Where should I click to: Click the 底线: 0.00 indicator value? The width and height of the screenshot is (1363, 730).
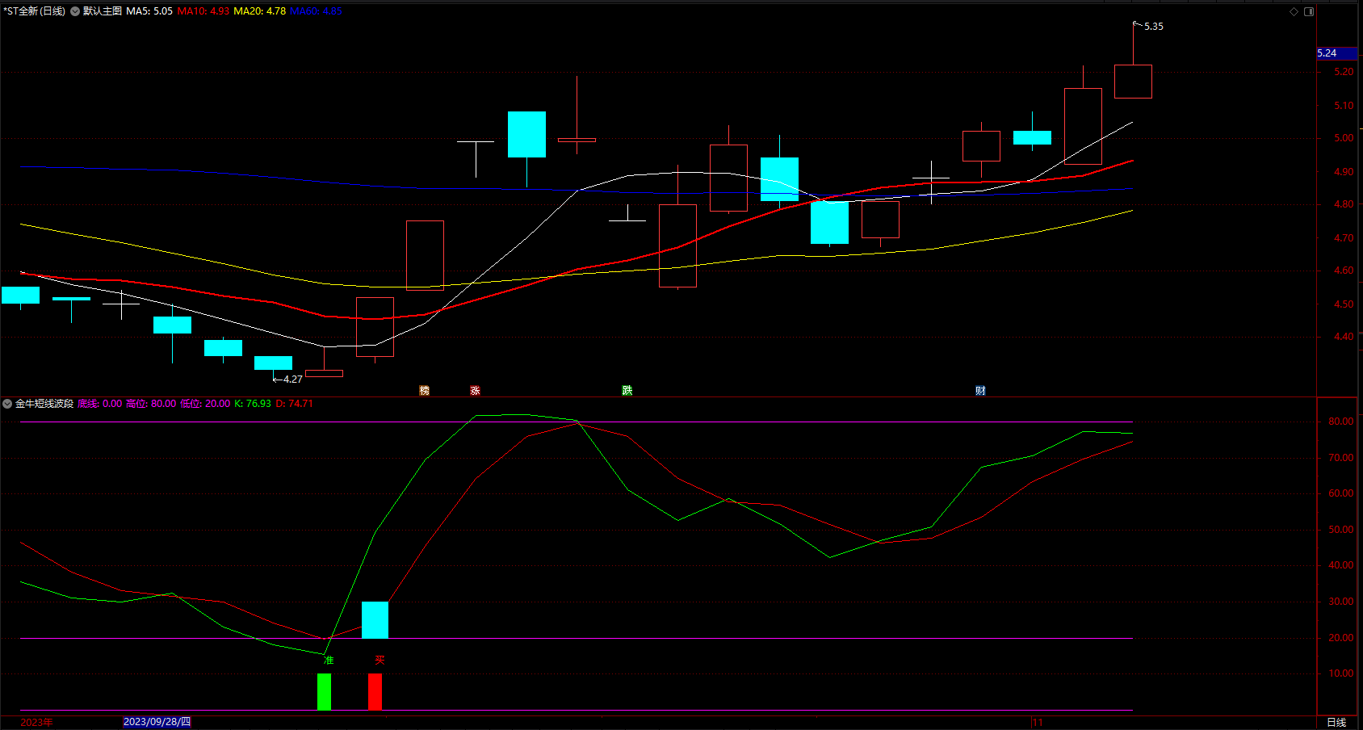tap(100, 404)
